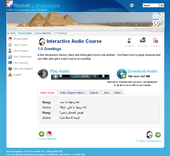
Task: Start playback with the play button
Action: tap(56, 76)
